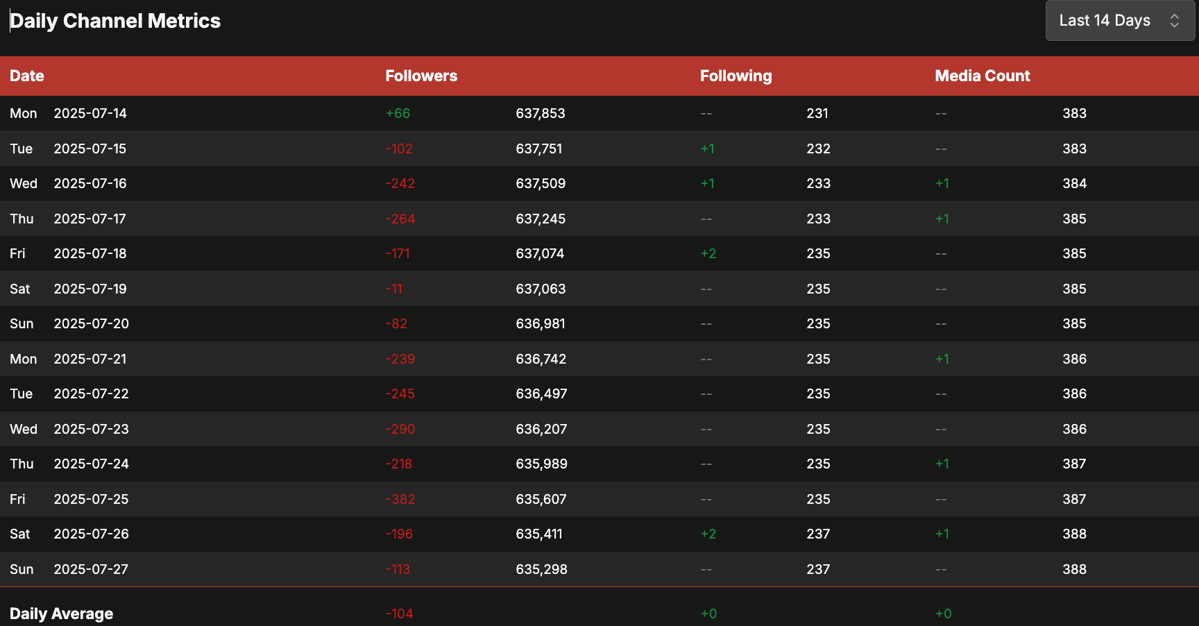This screenshot has height=626, width=1199.
Task: Click the Media Count column header
Action: click(983, 76)
